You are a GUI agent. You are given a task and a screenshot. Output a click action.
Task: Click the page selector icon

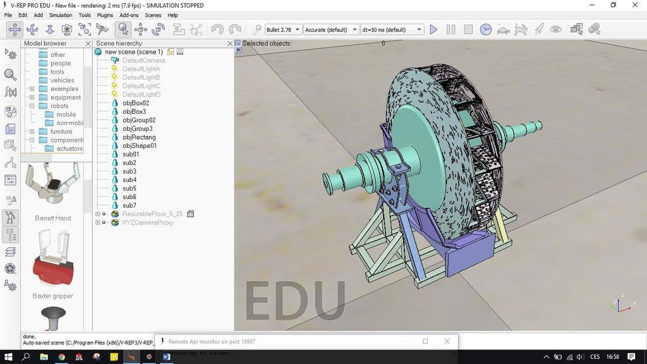(576, 29)
